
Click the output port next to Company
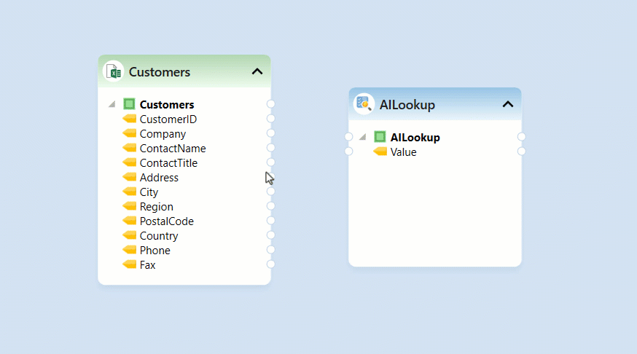(270, 133)
